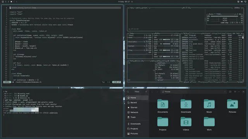Click the search icon in Files
The height and width of the screenshot is (139, 248).
click(128, 92)
